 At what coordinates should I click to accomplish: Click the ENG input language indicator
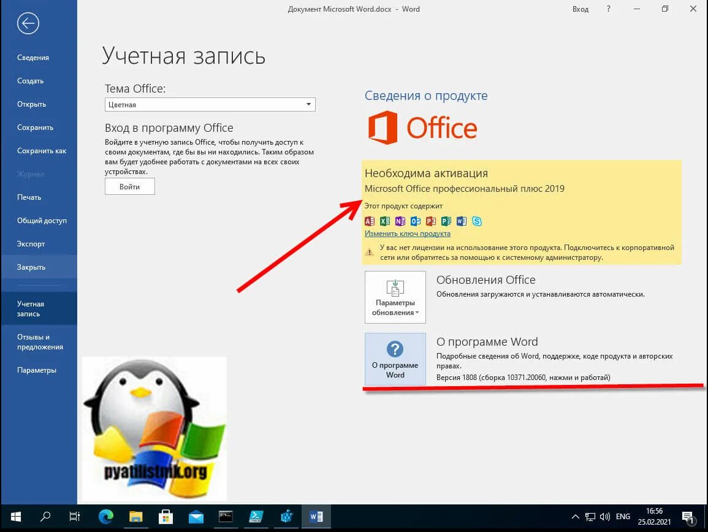(623, 517)
